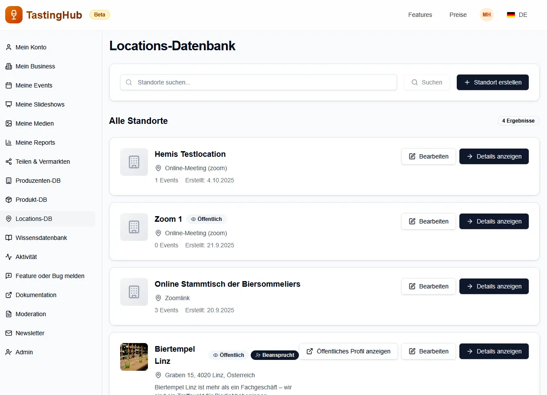
Task: Click the Meine Reports chart icon
Action: (x=9, y=142)
